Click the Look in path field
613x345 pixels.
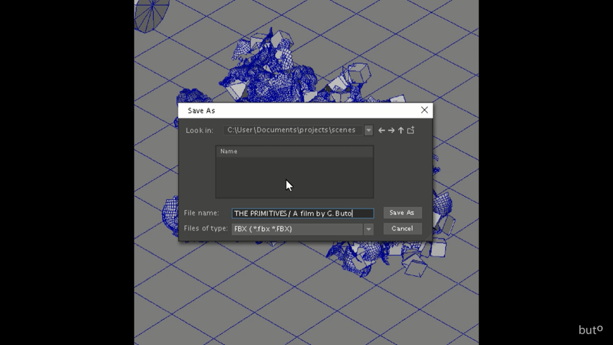tap(292, 131)
